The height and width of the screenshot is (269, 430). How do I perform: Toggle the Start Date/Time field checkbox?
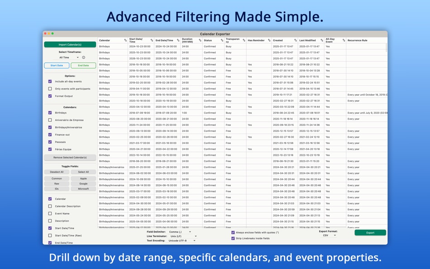50,228
